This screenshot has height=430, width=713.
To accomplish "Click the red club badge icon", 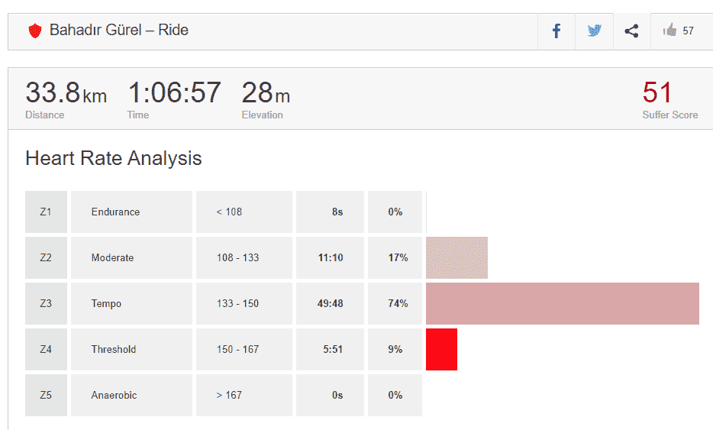I will tap(34, 31).
